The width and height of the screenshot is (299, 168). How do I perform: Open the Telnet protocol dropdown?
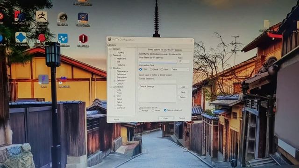(x=180, y=70)
